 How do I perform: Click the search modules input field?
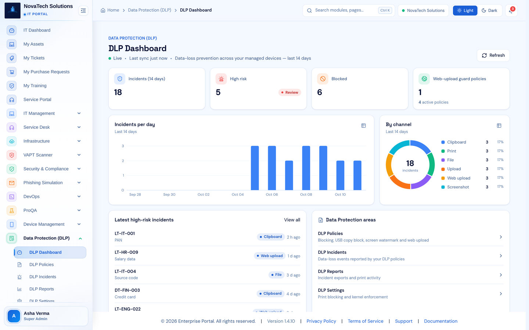click(x=348, y=11)
